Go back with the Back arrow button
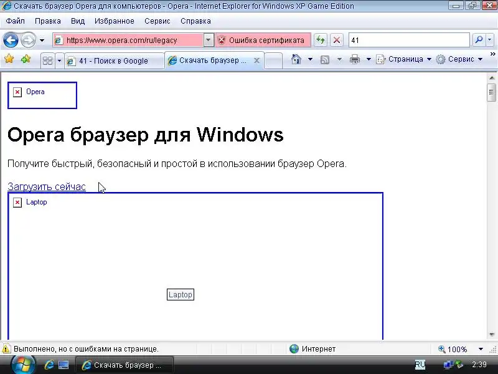This screenshot has height=374, width=498. point(11,41)
